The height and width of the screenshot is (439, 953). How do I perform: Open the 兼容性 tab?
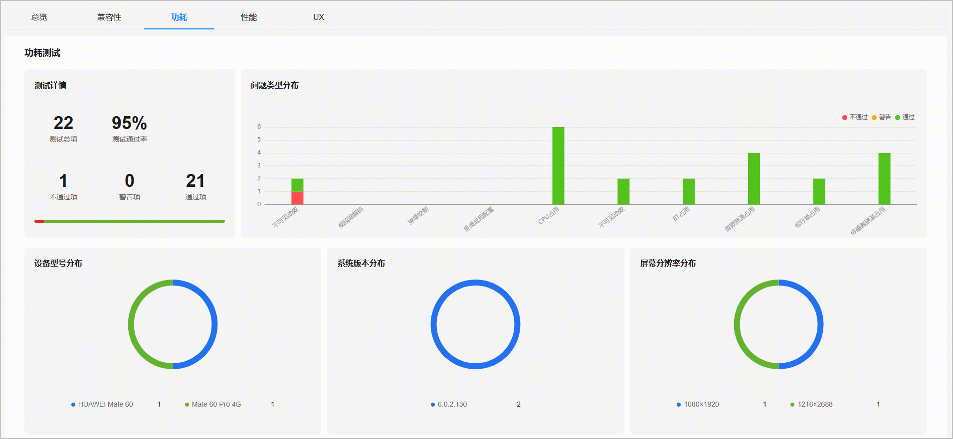[109, 17]
